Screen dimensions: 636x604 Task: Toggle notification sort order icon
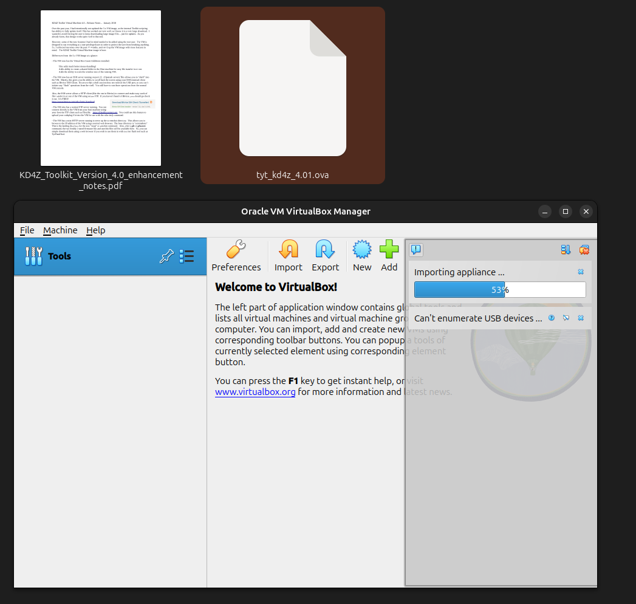click(x=566, y=250)
